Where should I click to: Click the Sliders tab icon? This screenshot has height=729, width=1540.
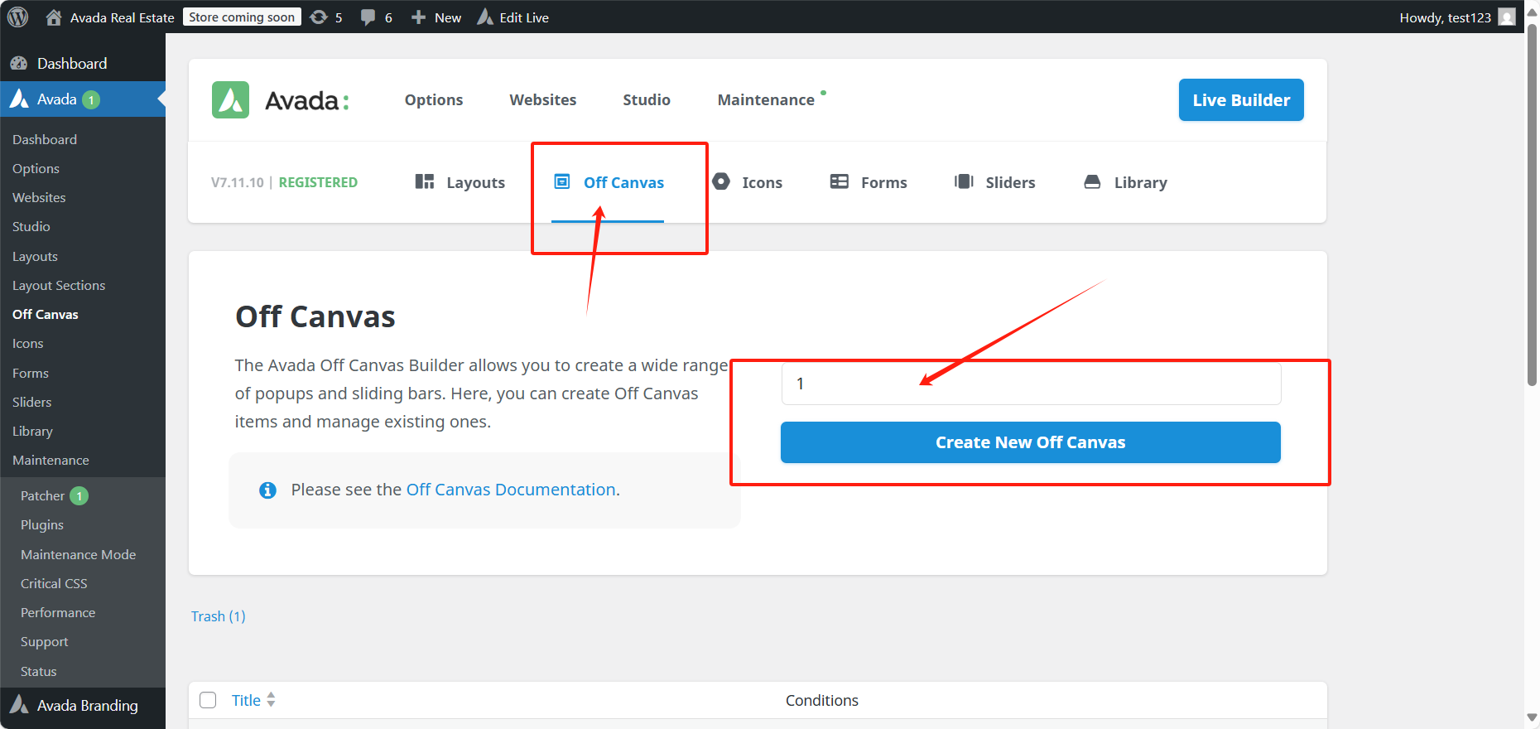point(964,181)
